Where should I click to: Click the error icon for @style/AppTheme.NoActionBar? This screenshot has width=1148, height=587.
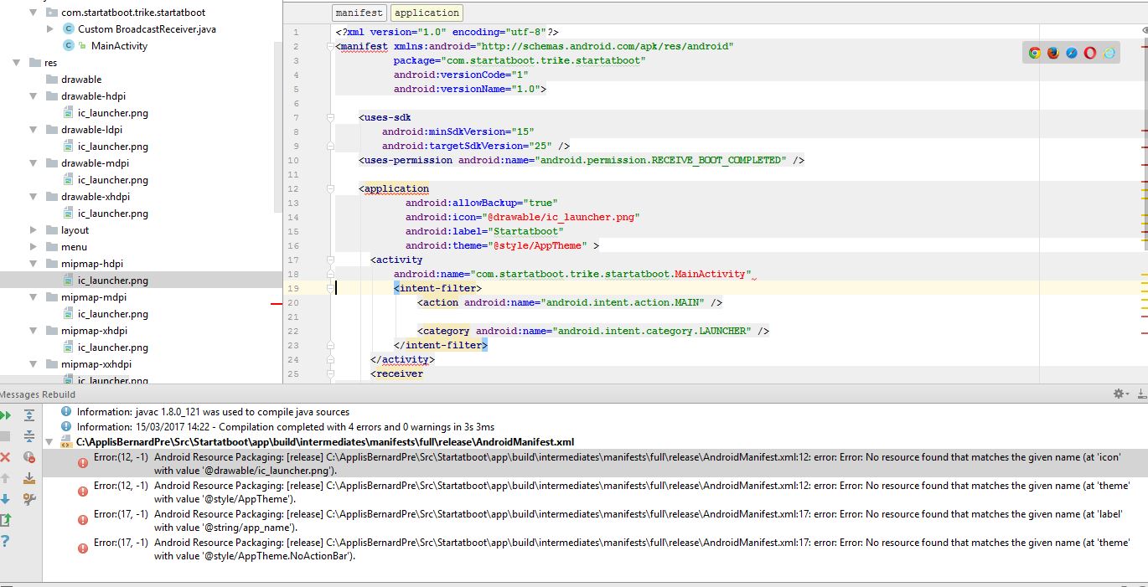[82, 548]
